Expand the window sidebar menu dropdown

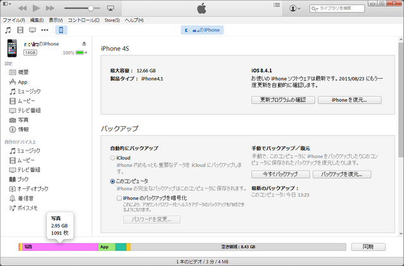point(7,4)
